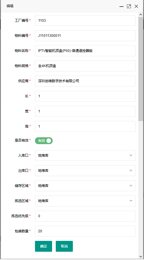Viewport: 144px width, 260px height.
Task: Select the 物料名称 text field
Action: click(x=85, y=51)
